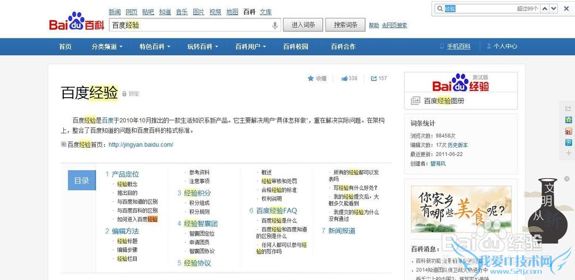Screen dimensions: 575x280
Task: Share to Sina Weibo with the red icon
Action: pyautogui.click(x=569, y=131)
